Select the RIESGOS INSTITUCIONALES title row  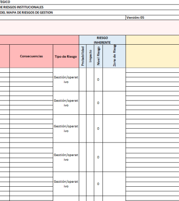point(89,7)
